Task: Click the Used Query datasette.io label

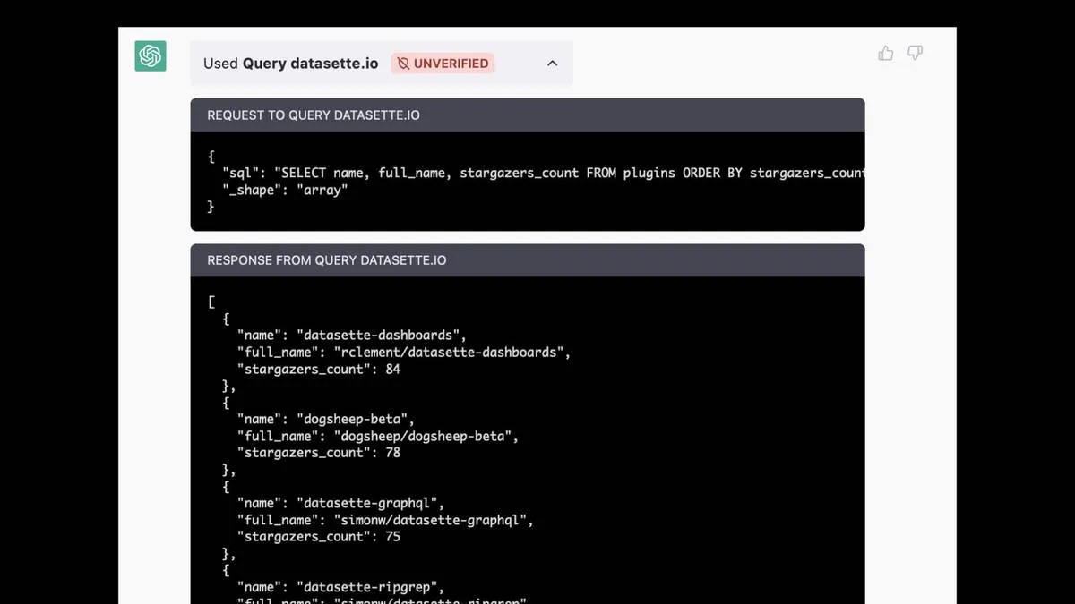Action: point(290,64)
